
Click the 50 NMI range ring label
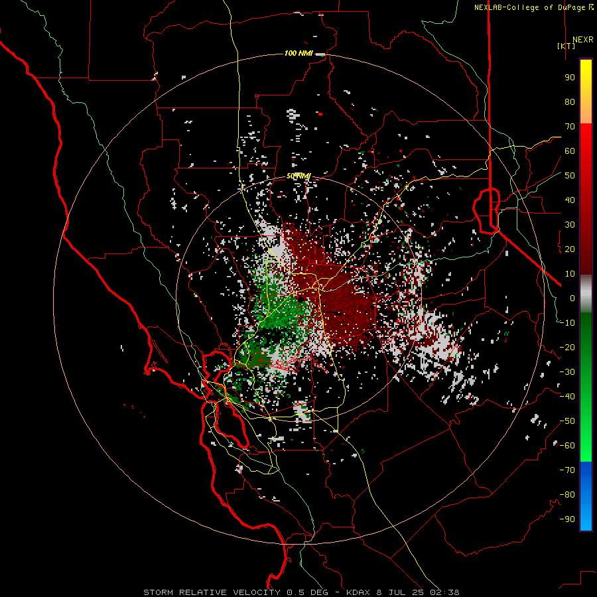(x=298, y=176)
